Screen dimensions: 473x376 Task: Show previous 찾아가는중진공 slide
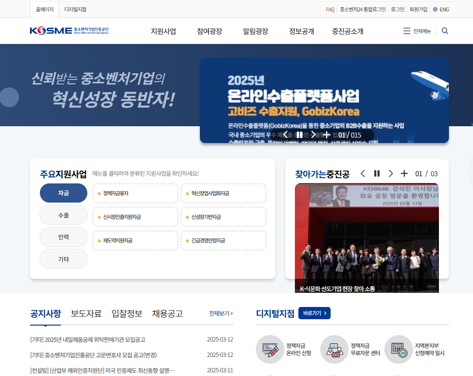363,173
